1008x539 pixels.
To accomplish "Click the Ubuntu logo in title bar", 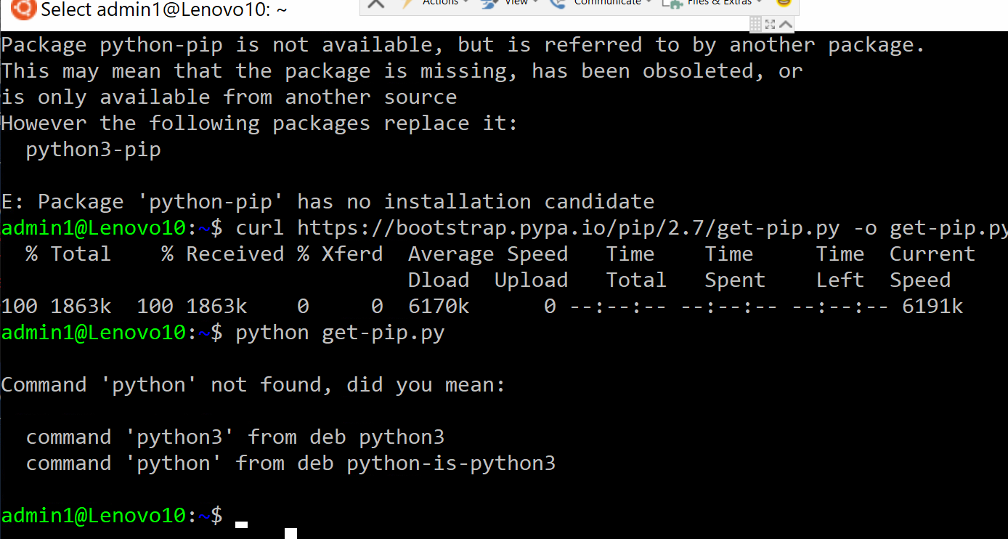I will (23, 9).
